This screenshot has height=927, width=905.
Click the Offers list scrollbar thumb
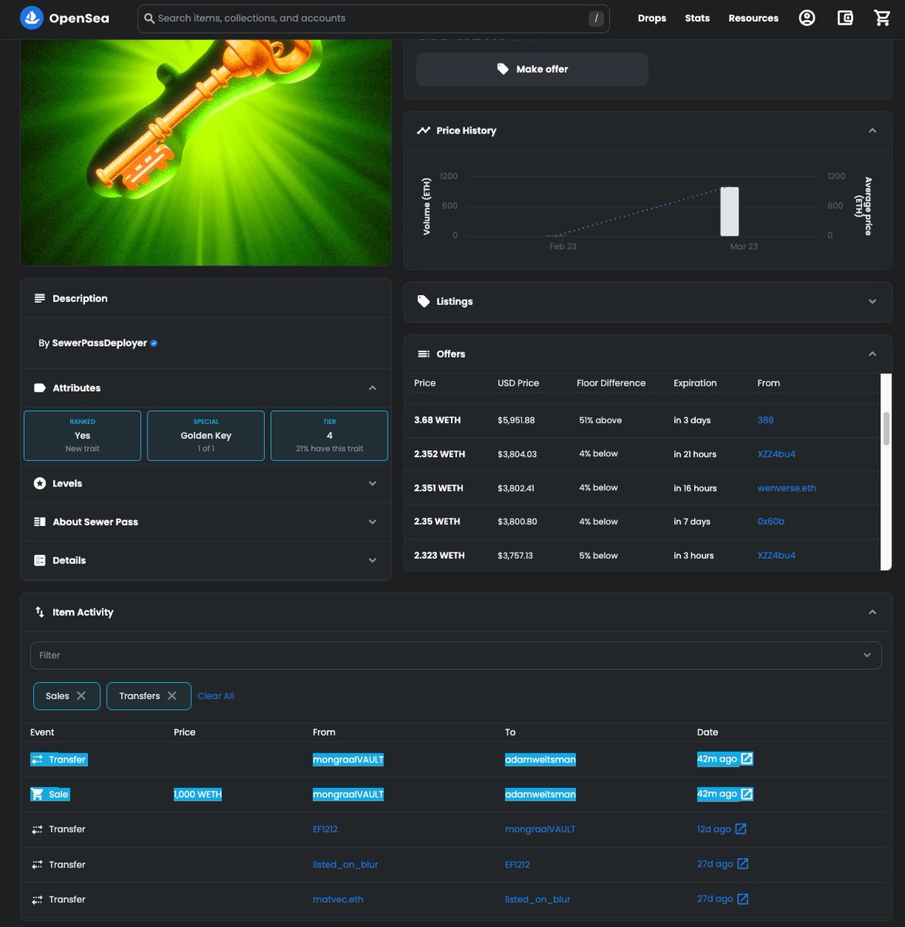(x=886, y=428)
